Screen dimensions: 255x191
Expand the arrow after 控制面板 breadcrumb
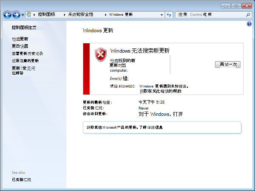point(65,14)
